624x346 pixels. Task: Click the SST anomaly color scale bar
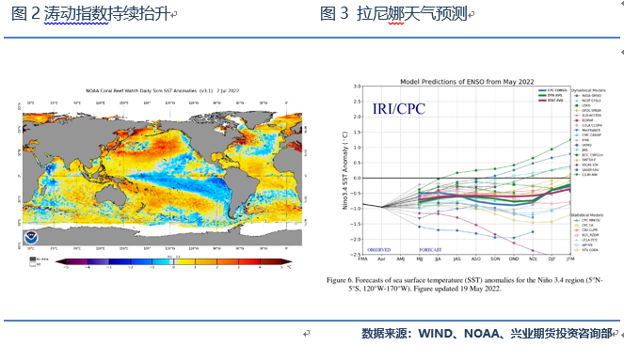click(173, 261)
